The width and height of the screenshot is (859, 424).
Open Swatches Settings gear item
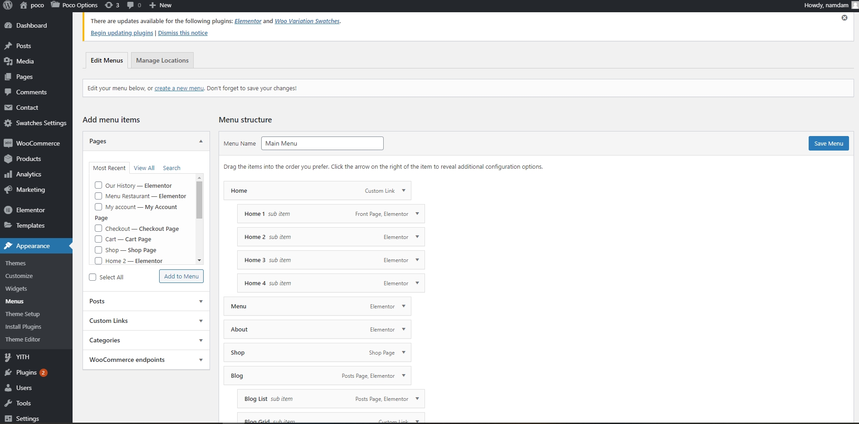pyautogui.click(x=41, y=123)
